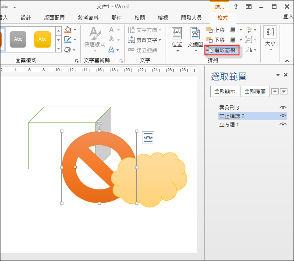The height and width of the screenshot is (261, 294).
Task: Click 對齊文字 align text
Action: click(145, 40)
